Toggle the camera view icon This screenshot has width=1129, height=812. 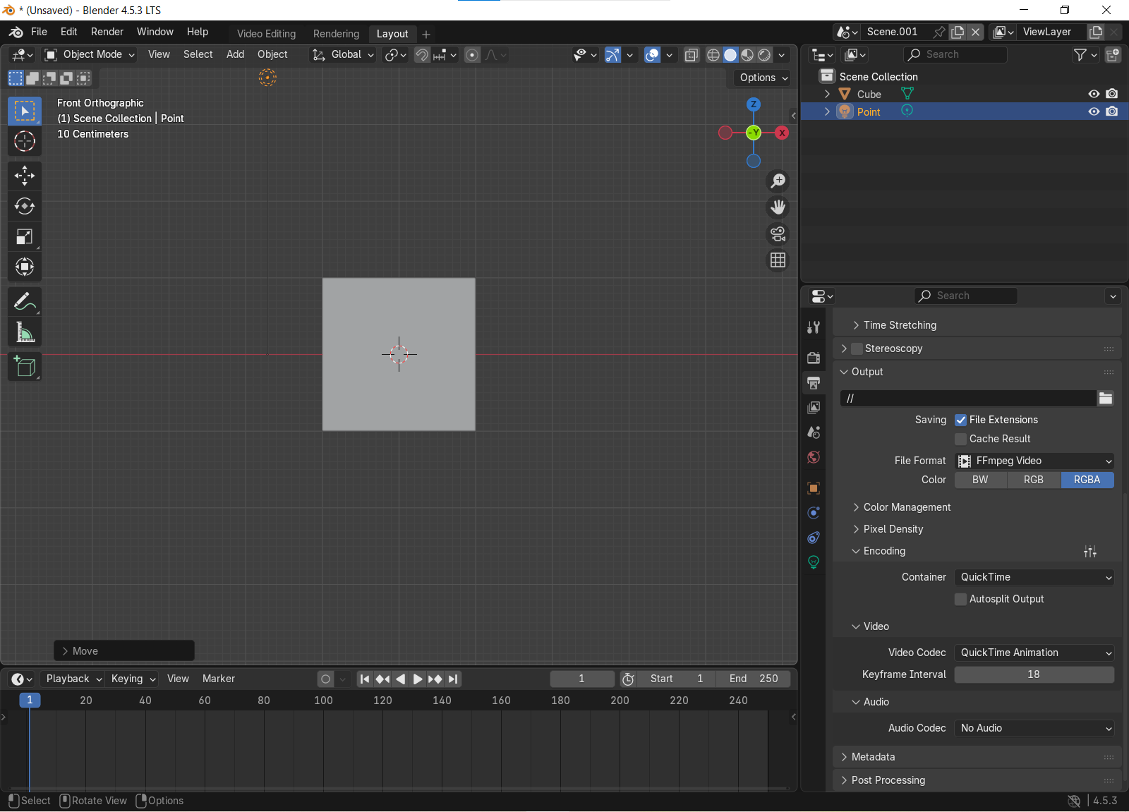(x=778, y=234)
